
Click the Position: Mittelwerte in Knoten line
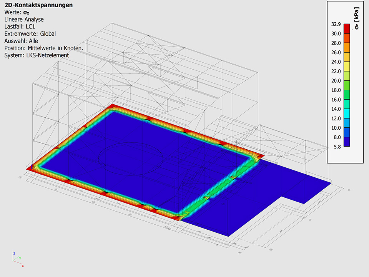44,48
